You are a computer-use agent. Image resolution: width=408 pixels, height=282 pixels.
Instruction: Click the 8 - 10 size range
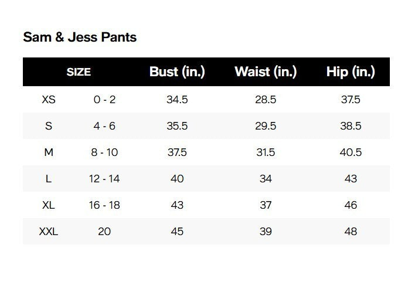pyautogui.click(x=104, y=152)
